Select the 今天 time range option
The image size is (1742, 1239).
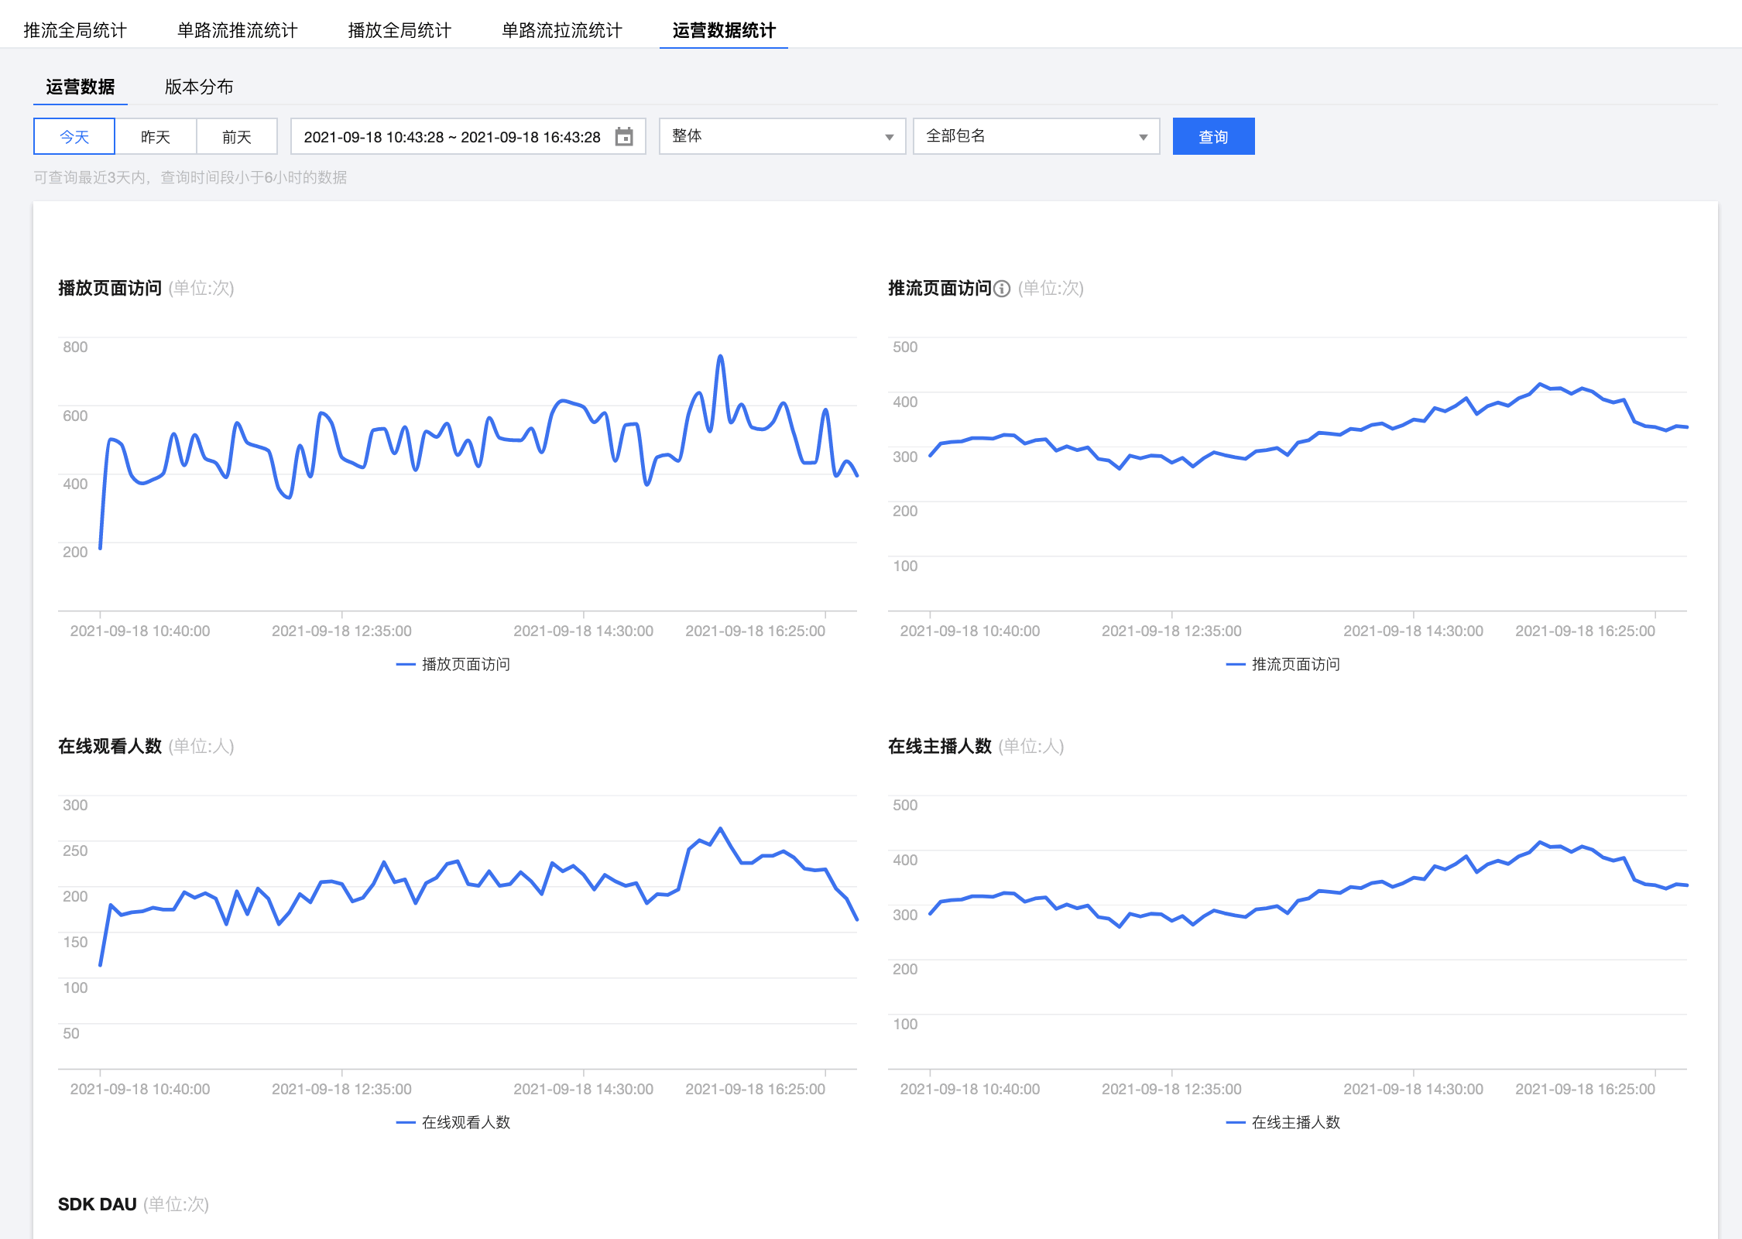[x=74, y=137]
